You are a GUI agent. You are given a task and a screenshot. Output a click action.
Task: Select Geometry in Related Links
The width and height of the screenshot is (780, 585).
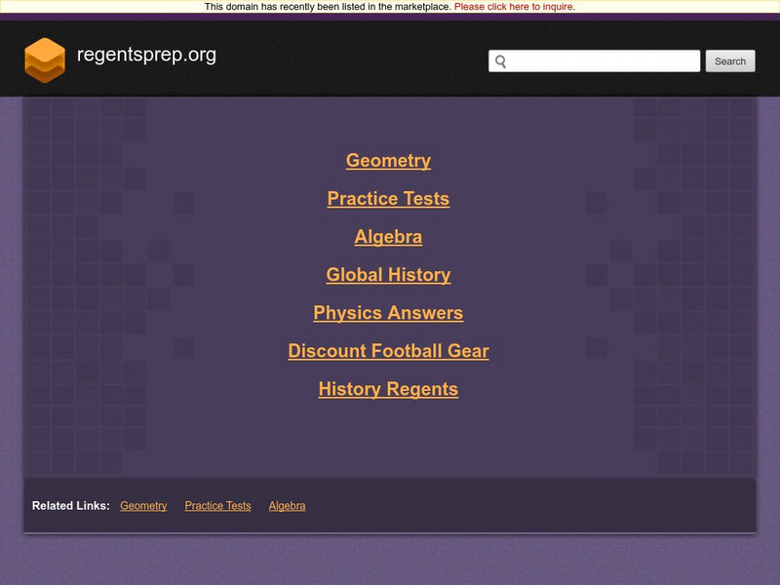click(x=143, y=505)
